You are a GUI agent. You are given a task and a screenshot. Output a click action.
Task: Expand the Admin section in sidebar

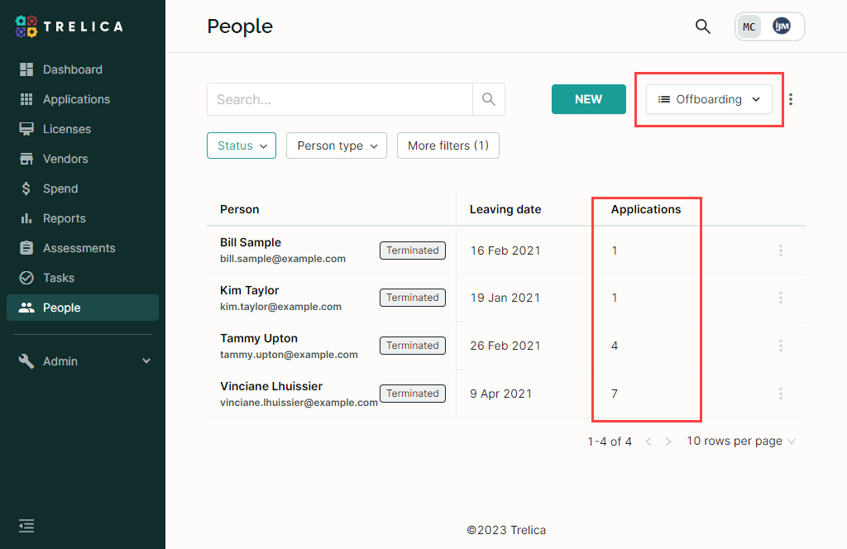[x=83, y=361]
